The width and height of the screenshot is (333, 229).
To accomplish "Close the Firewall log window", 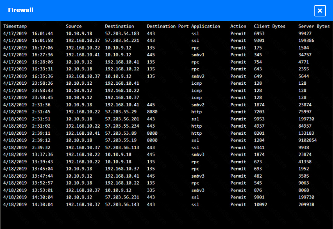I will click(x=320, y=10).
